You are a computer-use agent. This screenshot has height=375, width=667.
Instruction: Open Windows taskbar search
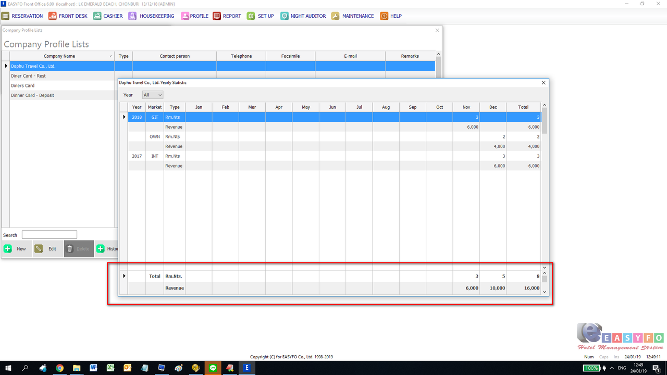25,368
